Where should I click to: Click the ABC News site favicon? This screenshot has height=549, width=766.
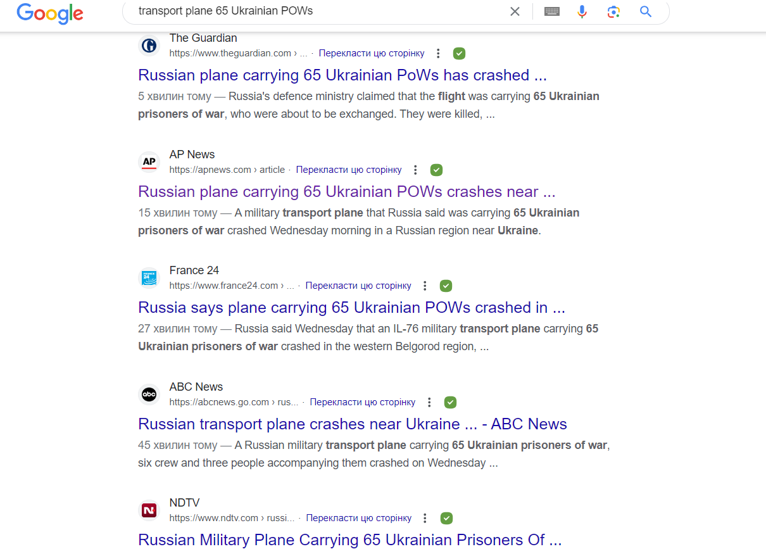pos(149,394)
